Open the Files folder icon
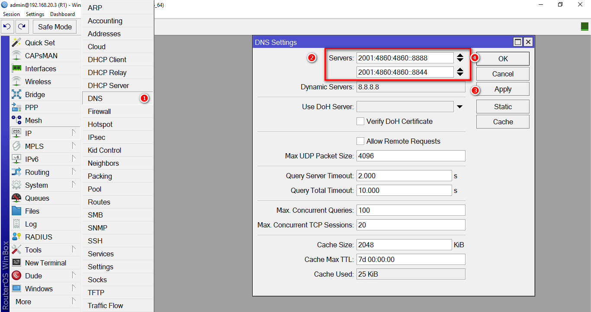The image size is (591, 312). (x=16, y=211)
